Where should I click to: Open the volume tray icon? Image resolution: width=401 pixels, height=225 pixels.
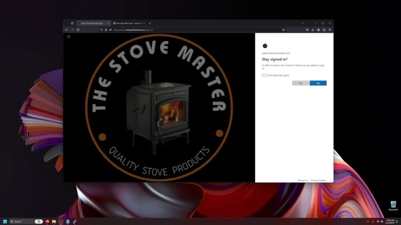(x=382, y=221)
